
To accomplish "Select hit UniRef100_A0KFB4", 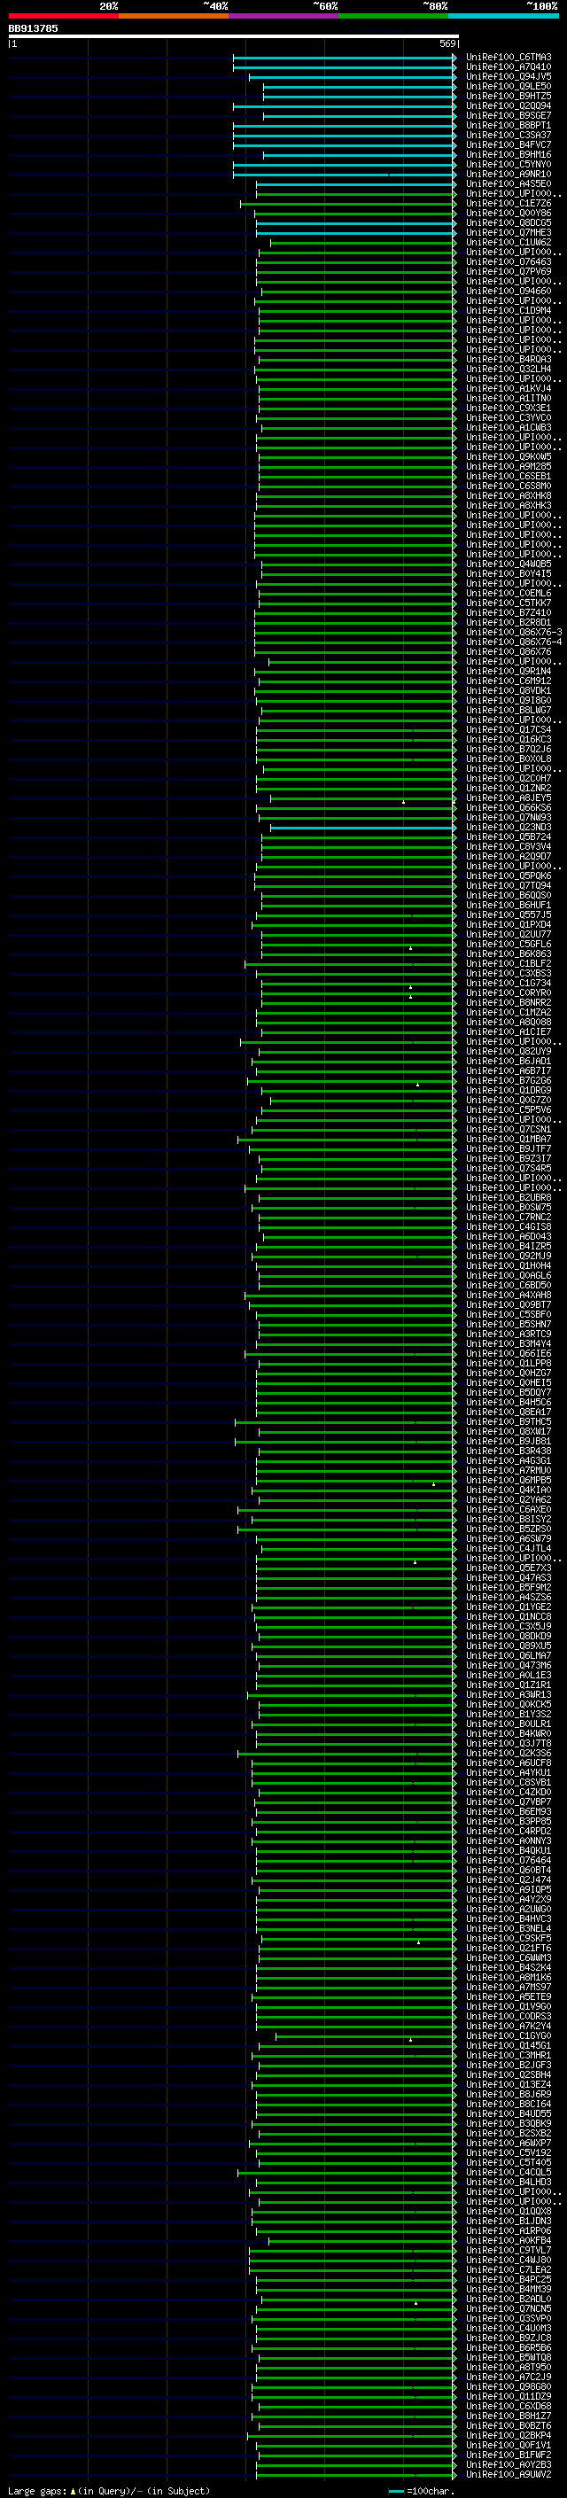I will (x=509, y=2240).
